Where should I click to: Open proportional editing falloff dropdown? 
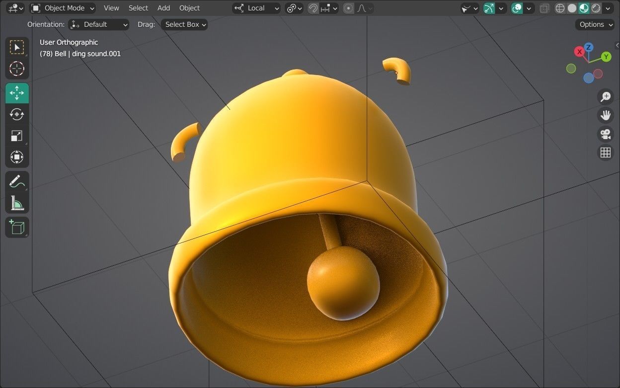[365, 8]
